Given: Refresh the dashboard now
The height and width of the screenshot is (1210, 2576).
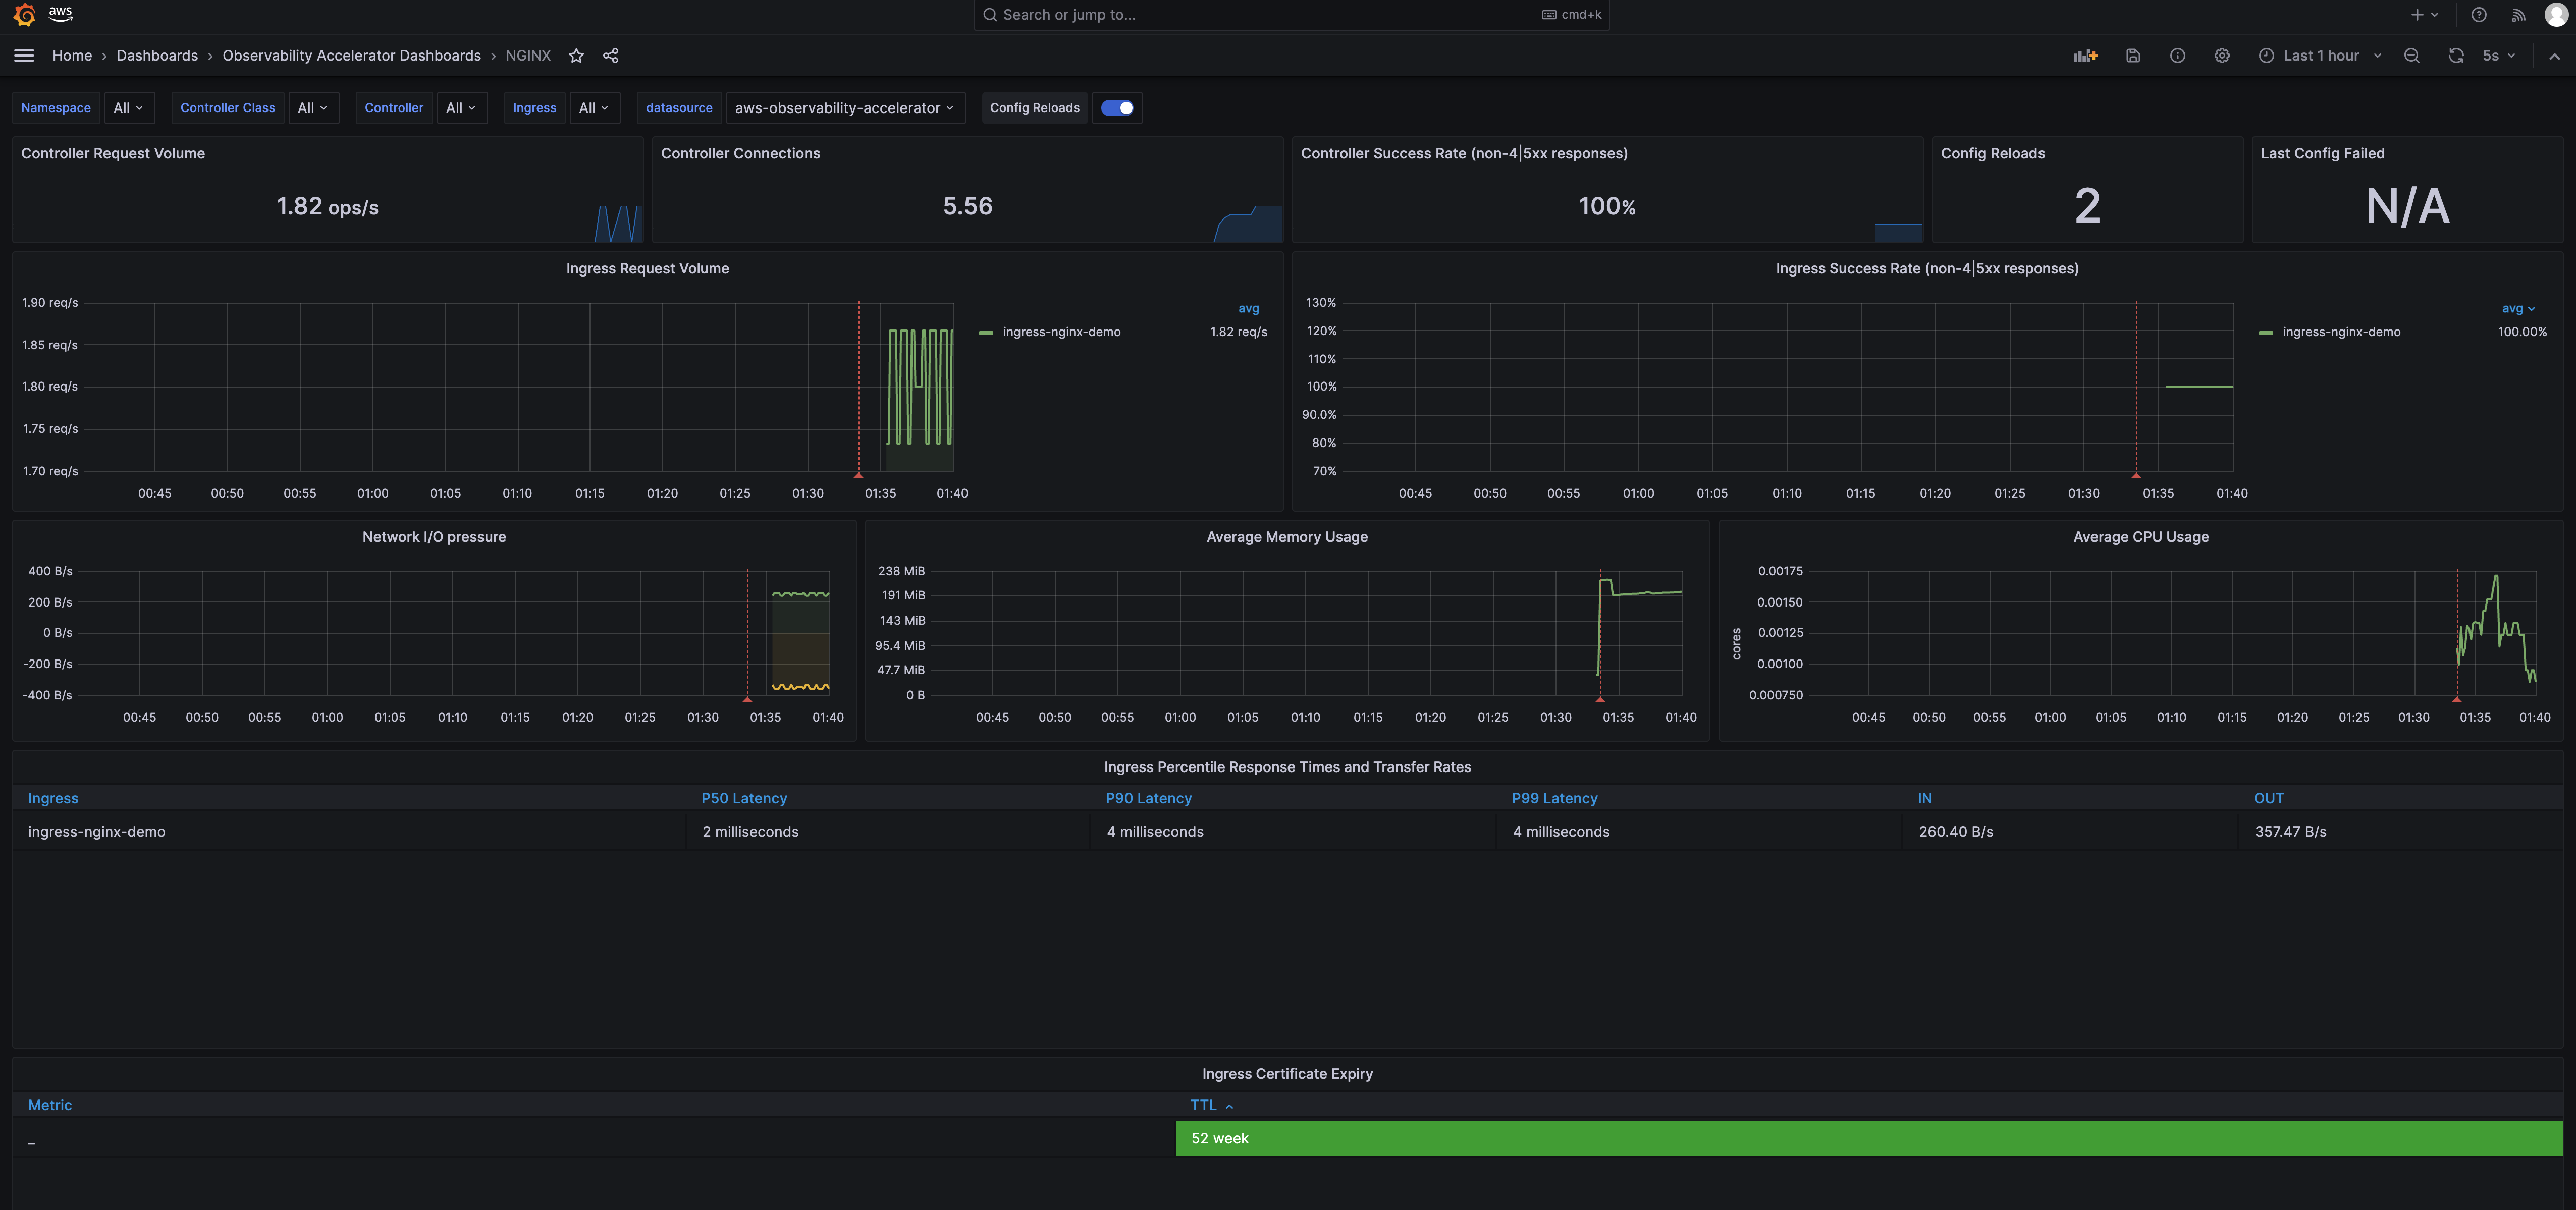Looking at the screenshot, I should click(x=2456, y=56).
